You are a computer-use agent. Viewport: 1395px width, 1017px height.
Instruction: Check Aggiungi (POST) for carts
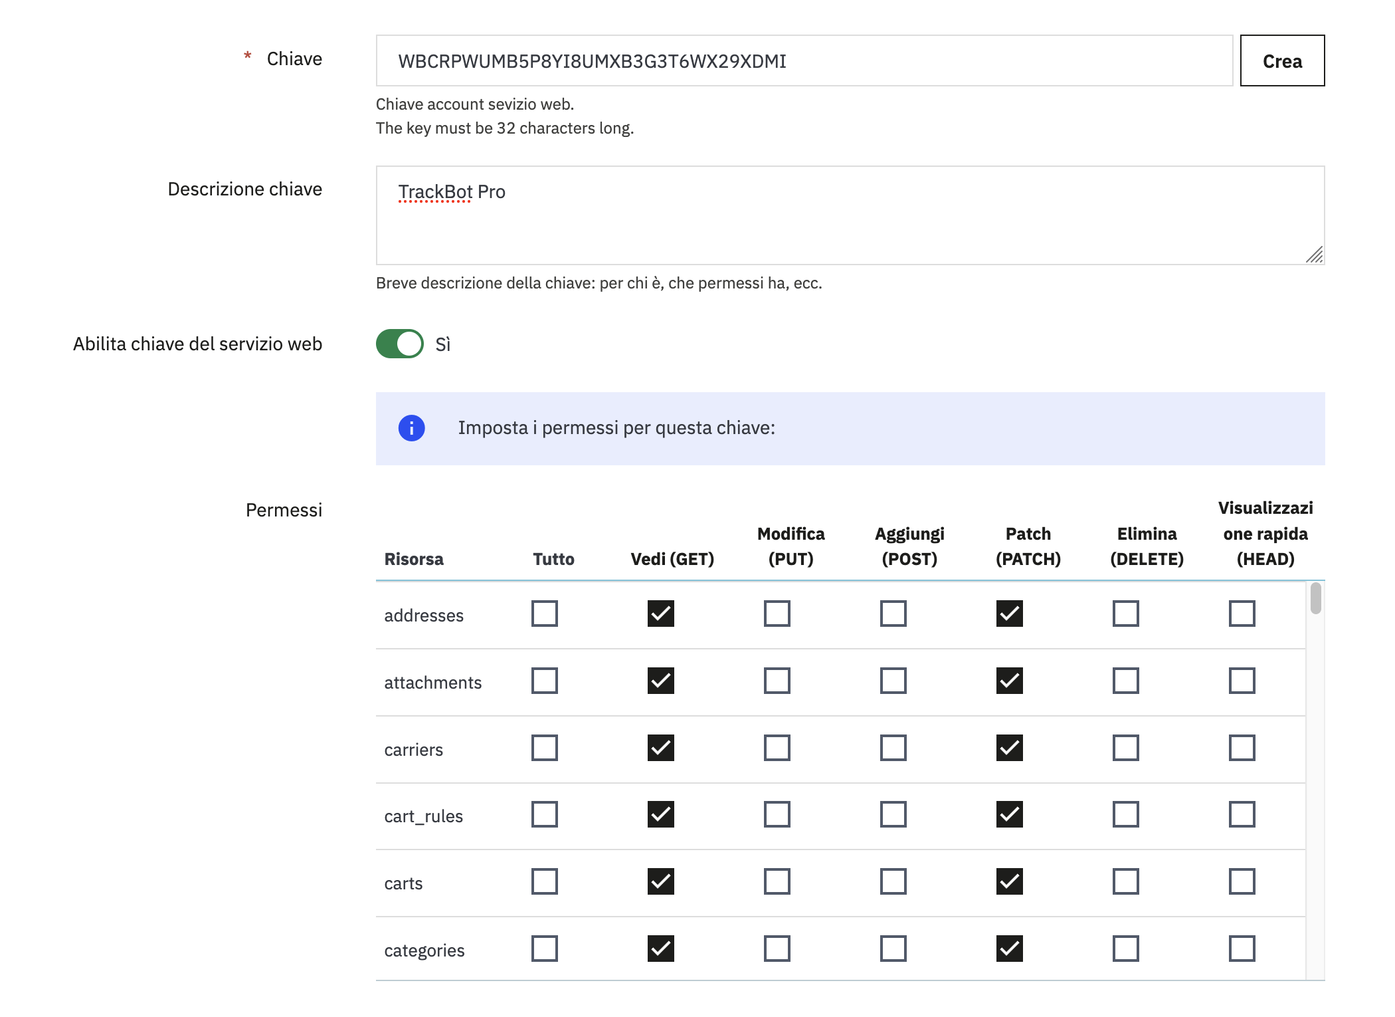click(x=893, y=881)
